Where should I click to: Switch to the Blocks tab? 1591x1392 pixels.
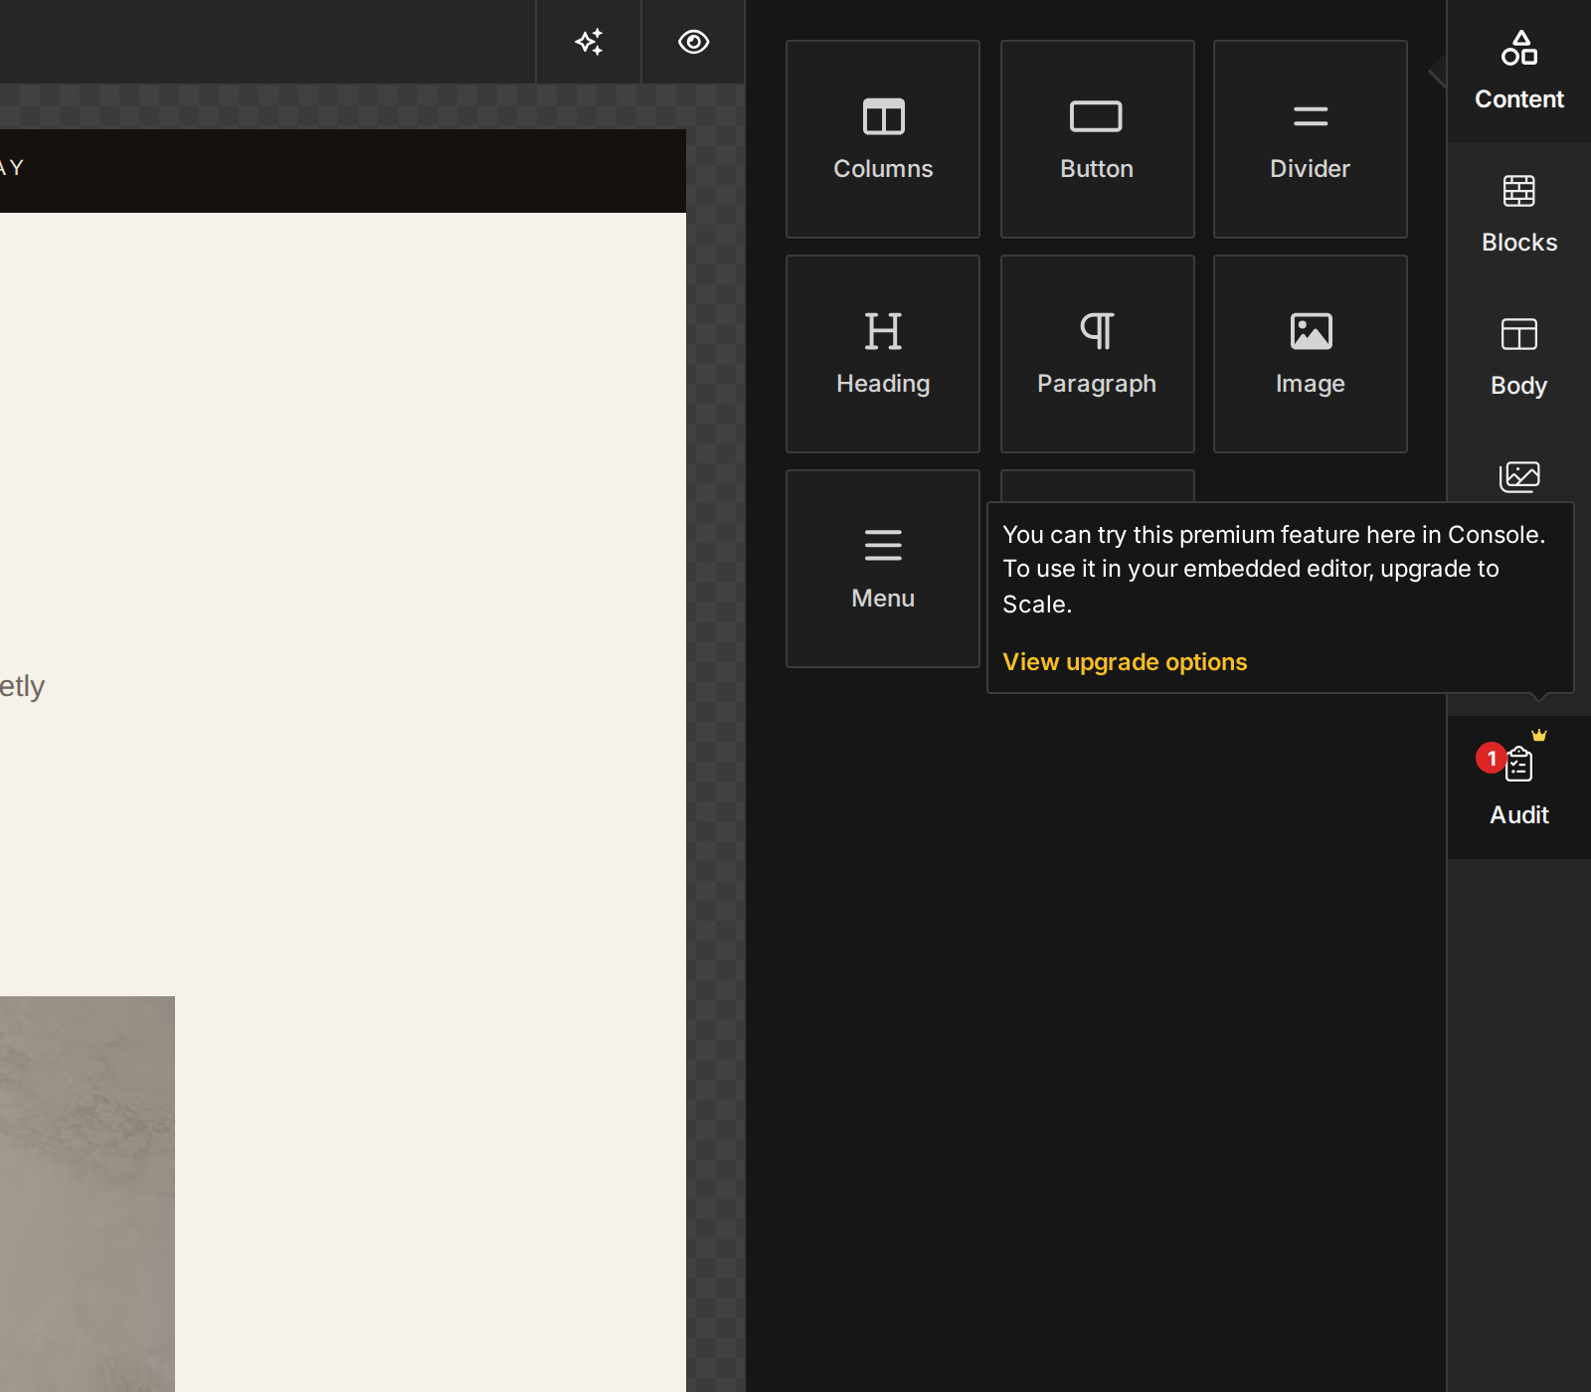1519,215
